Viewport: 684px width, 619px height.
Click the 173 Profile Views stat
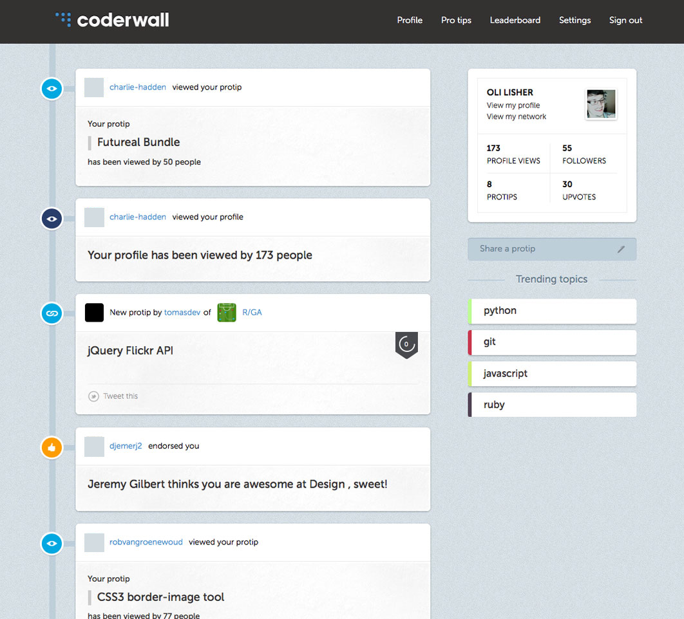(x=513, y=154)
